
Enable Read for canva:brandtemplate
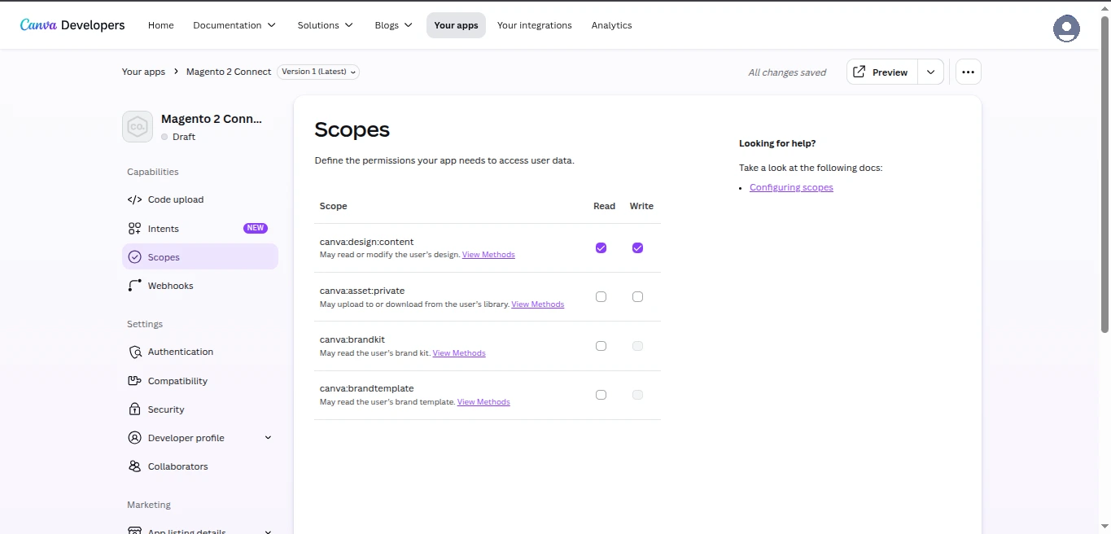[601, 395]
